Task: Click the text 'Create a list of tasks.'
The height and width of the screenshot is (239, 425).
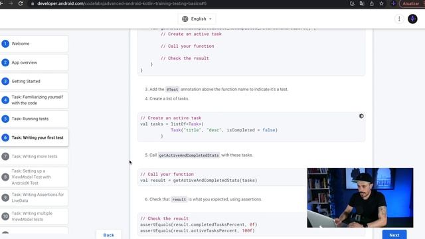Action: pyautogui.click(x=169, y=99)
